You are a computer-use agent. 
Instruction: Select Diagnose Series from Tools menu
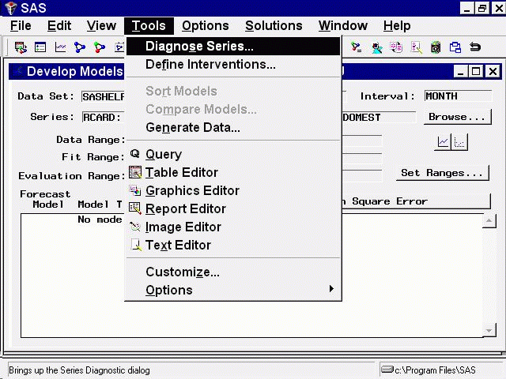pyautogui.click(x=233, y=46)
